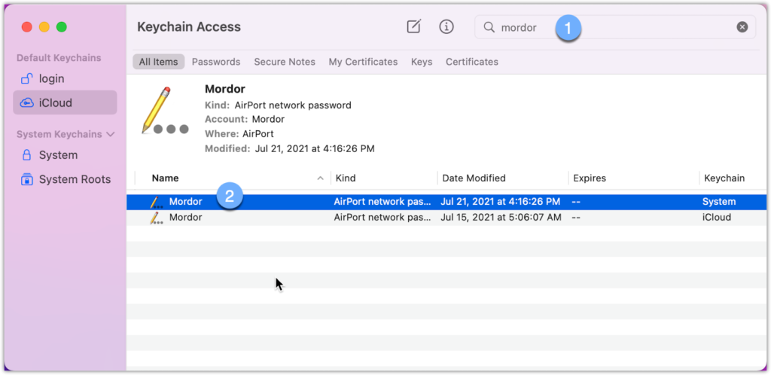Create a new keychain item with compose icon
771x375 pixels.
[x=414, y=26]
